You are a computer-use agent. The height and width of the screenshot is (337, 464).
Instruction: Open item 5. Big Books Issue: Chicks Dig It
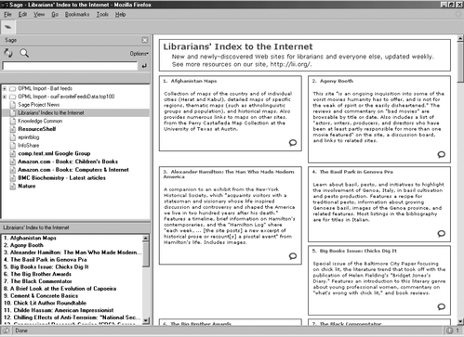pos(46,266)
